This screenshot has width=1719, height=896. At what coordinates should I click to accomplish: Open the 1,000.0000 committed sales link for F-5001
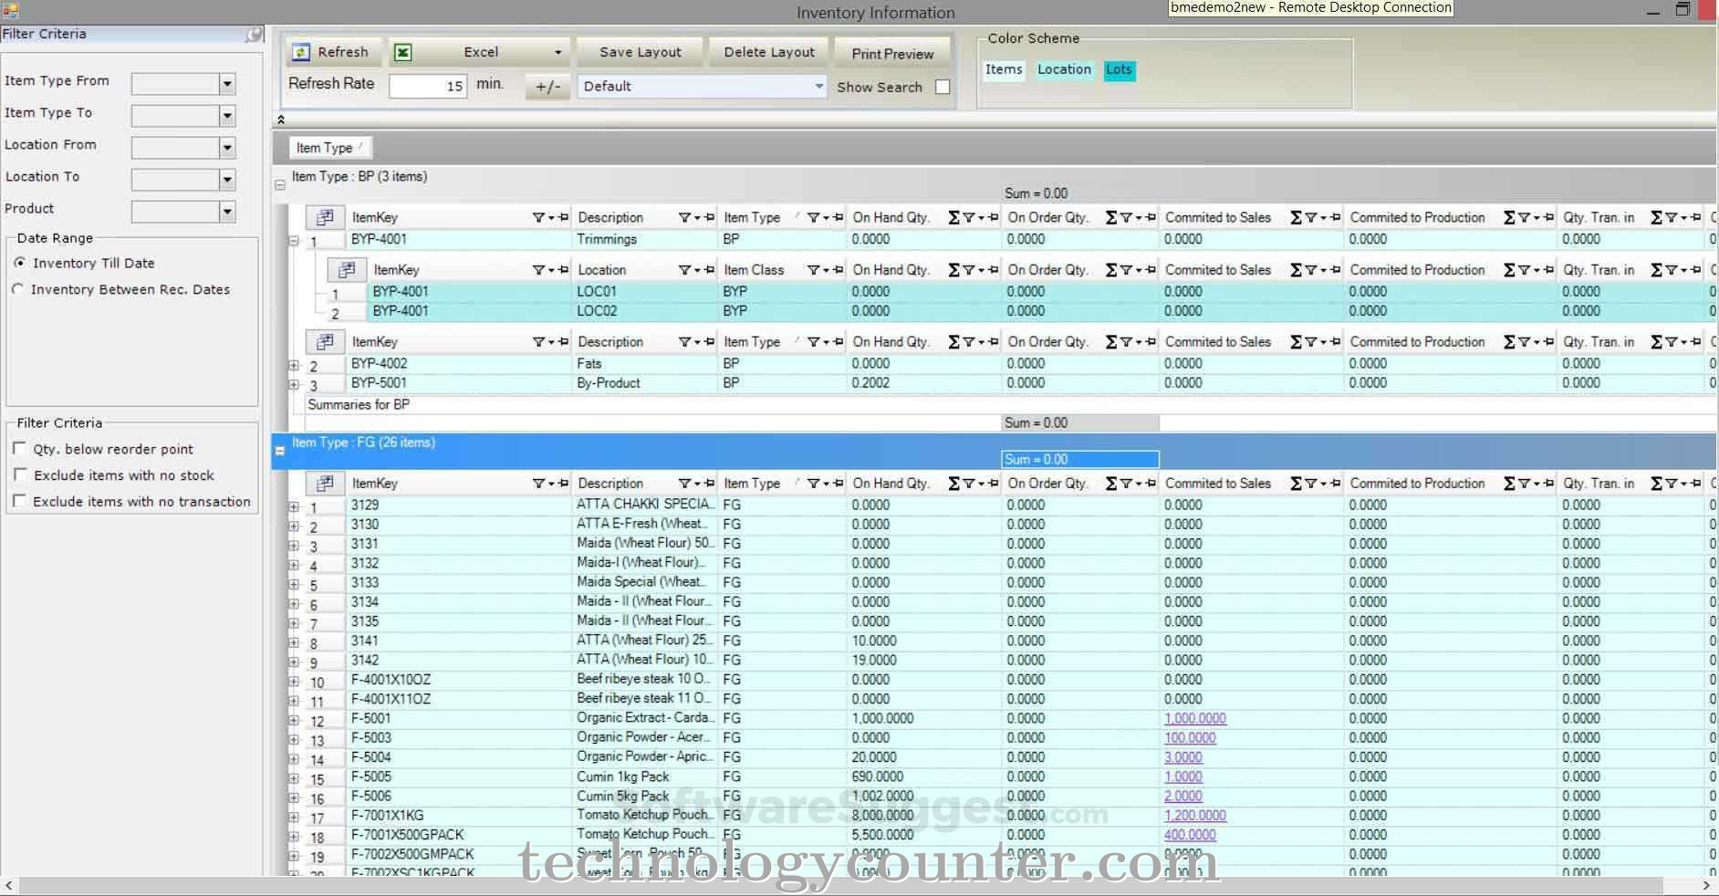click(x=1195, y=718)
